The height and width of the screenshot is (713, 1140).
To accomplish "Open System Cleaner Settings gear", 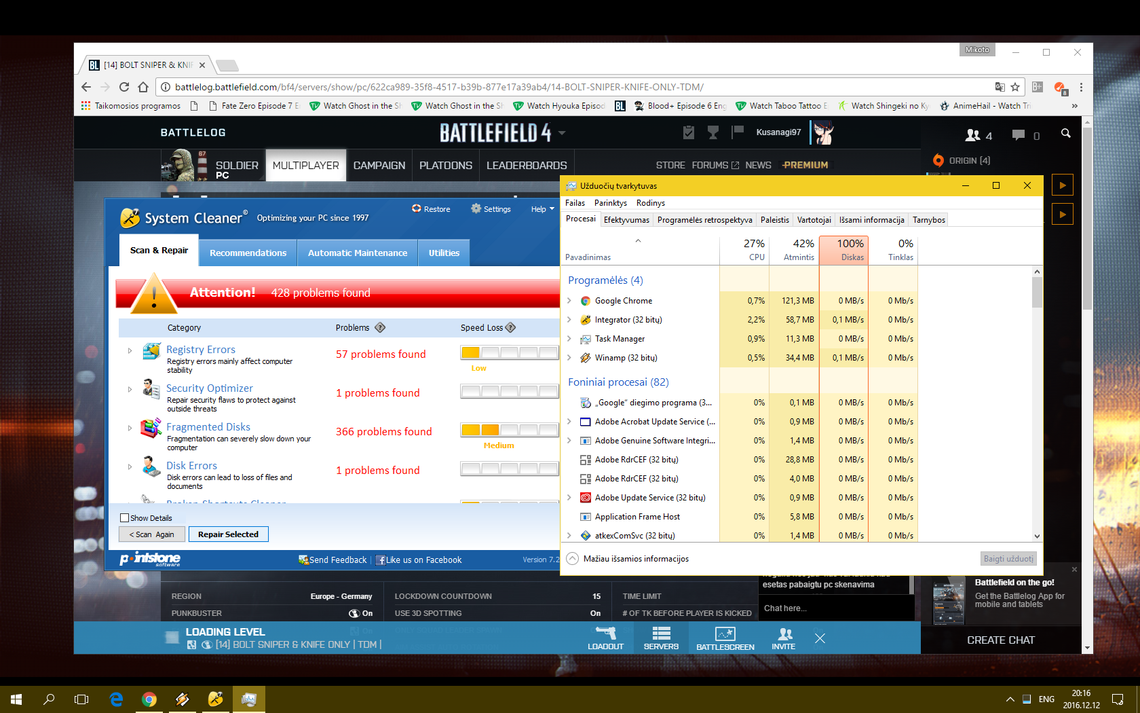I will tap(476, 208).
